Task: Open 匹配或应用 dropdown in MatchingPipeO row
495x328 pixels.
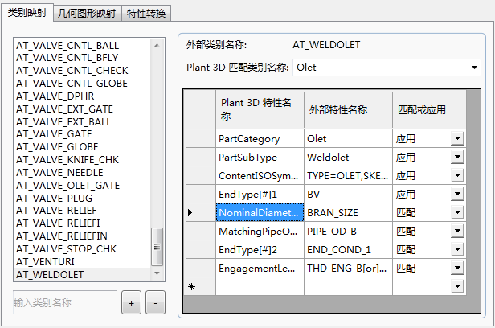Action: point(457,231)
